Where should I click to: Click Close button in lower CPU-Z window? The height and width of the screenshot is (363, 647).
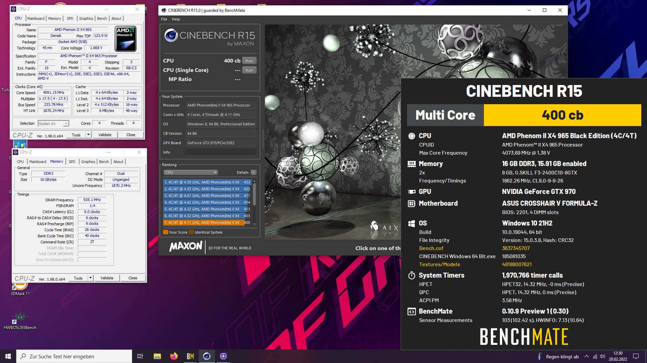click(133, 278)
